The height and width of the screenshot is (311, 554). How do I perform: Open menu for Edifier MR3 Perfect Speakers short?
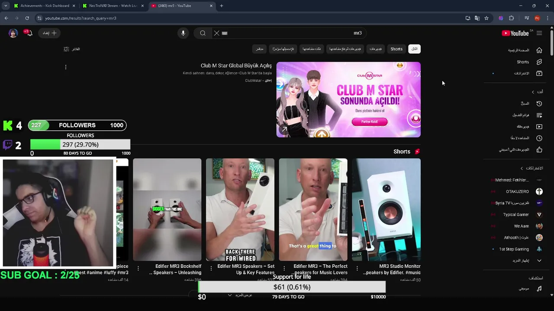coord(284,269)
